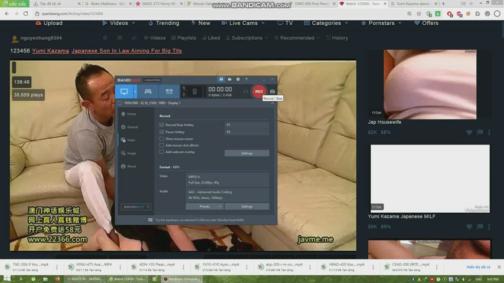Open the Presets dropdown
Image resolution: width=504 pixels, height=283 pixels.
pyautogui.click(x=204, y=206)
